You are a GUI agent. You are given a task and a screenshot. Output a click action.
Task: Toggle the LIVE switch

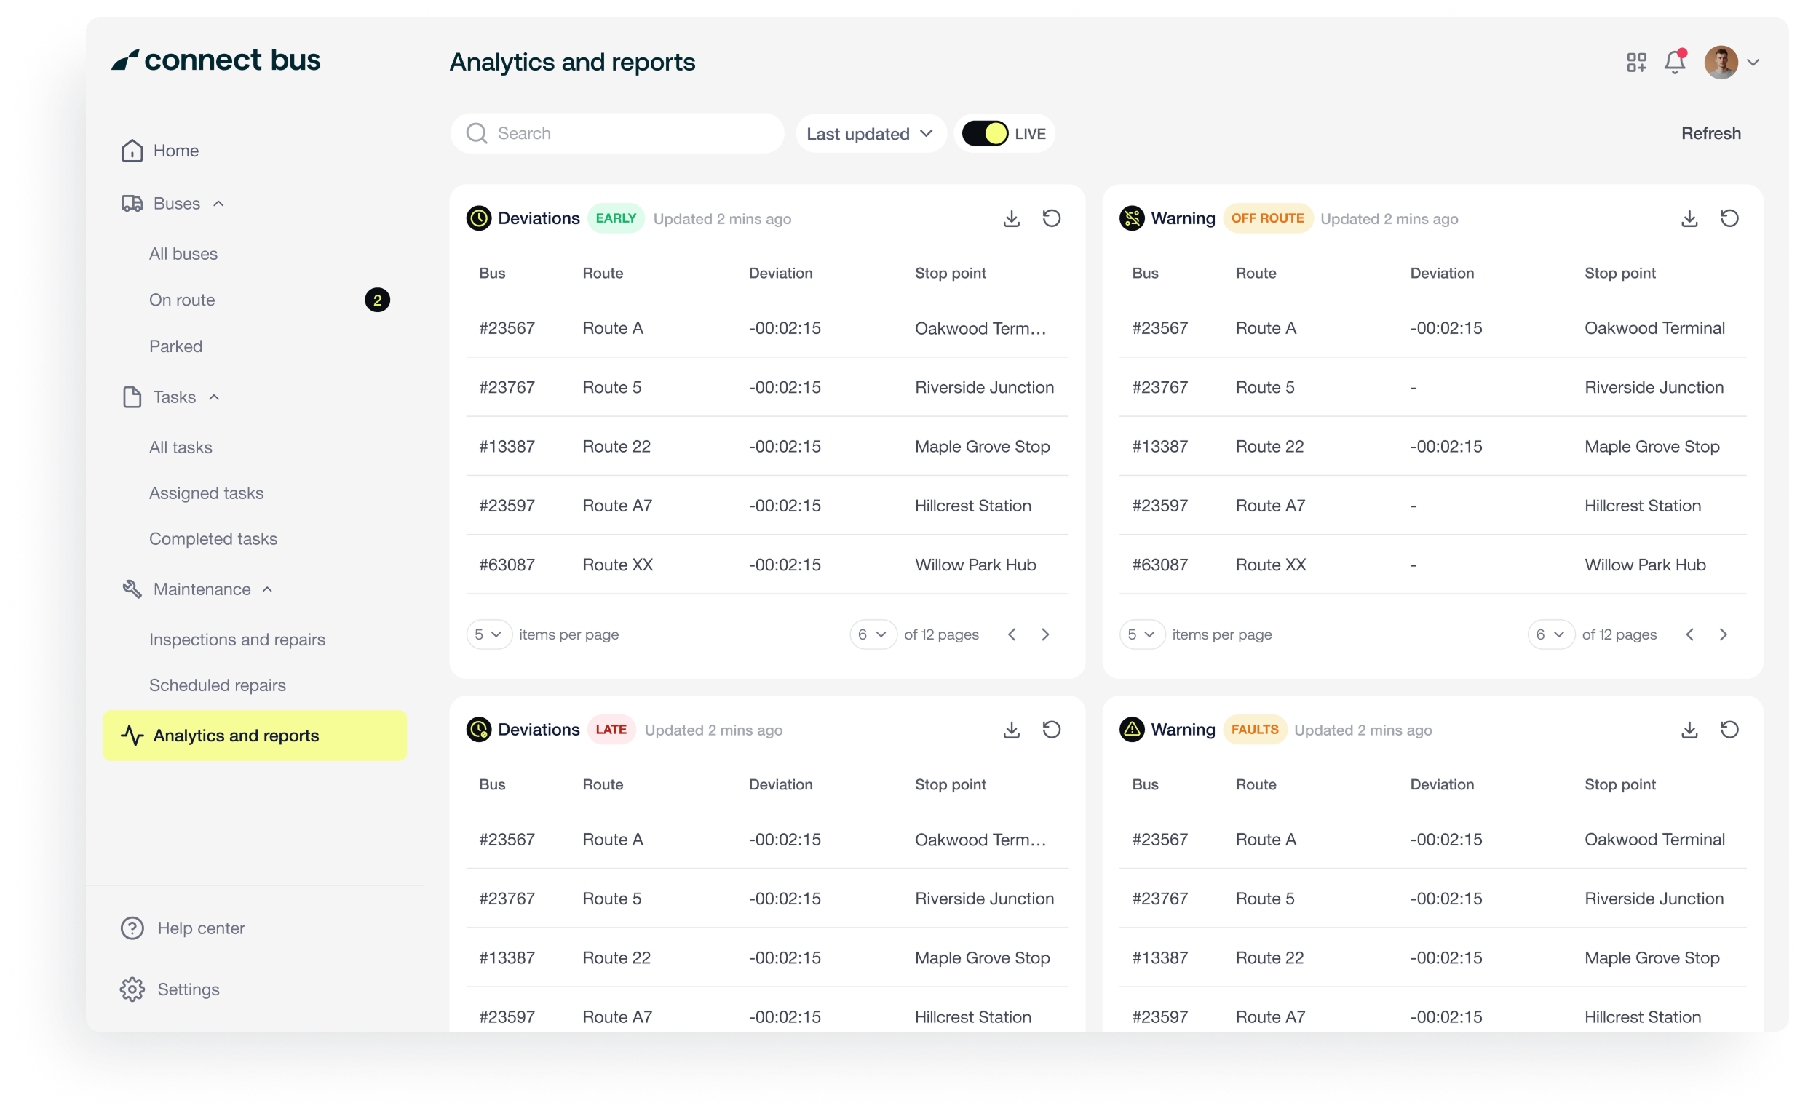[x=984, y=133]
